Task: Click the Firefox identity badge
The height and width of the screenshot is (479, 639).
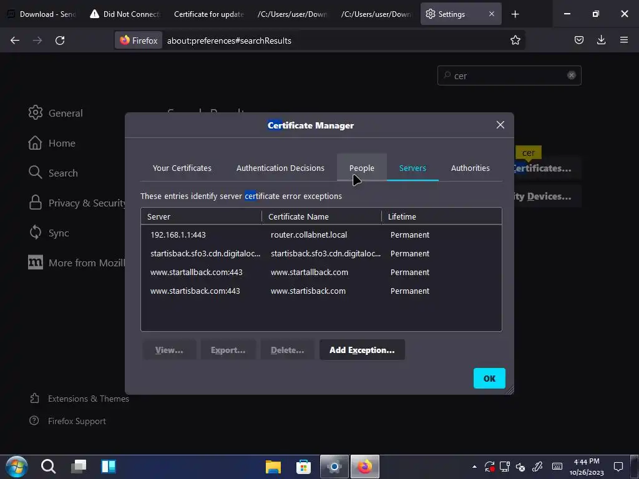Action: (139, 41)
